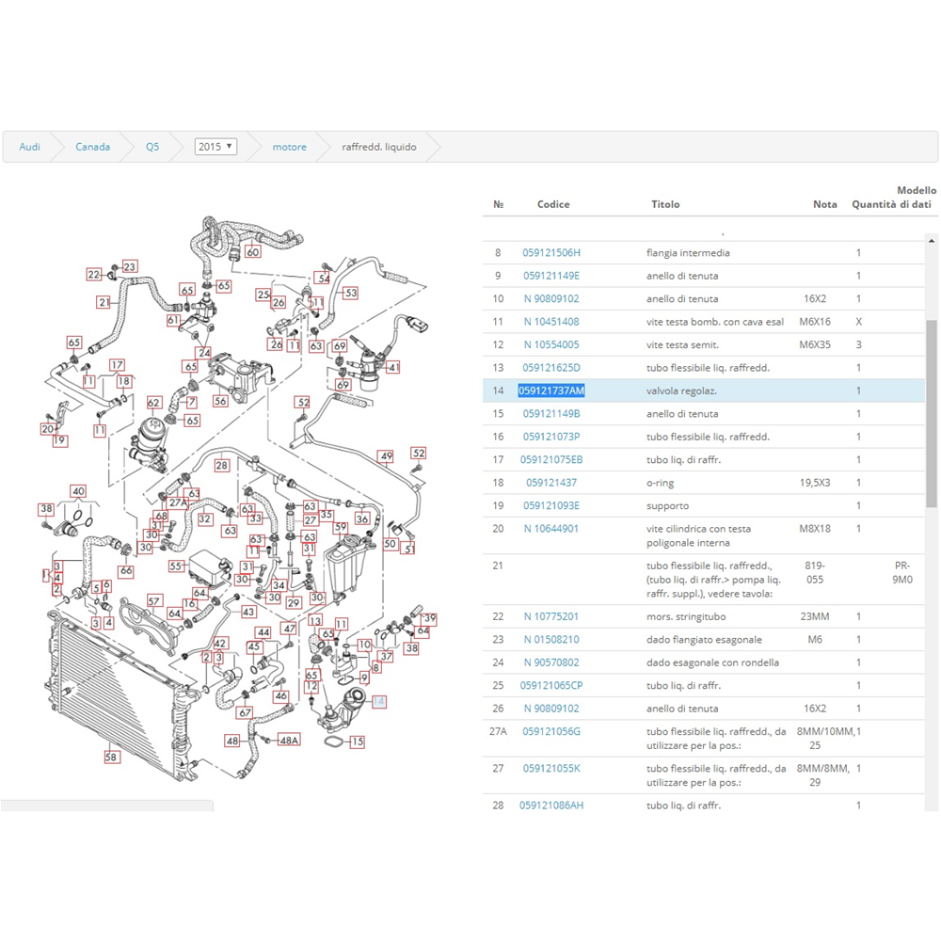Open part code 059121506H
This screenshot has height=941, width=941.
click(551, 253)
